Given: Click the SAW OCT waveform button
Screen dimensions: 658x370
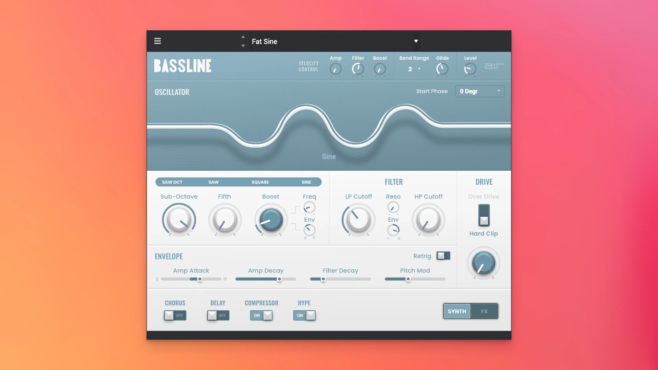Looking at the screenshot, I should (x=172, y=182).
